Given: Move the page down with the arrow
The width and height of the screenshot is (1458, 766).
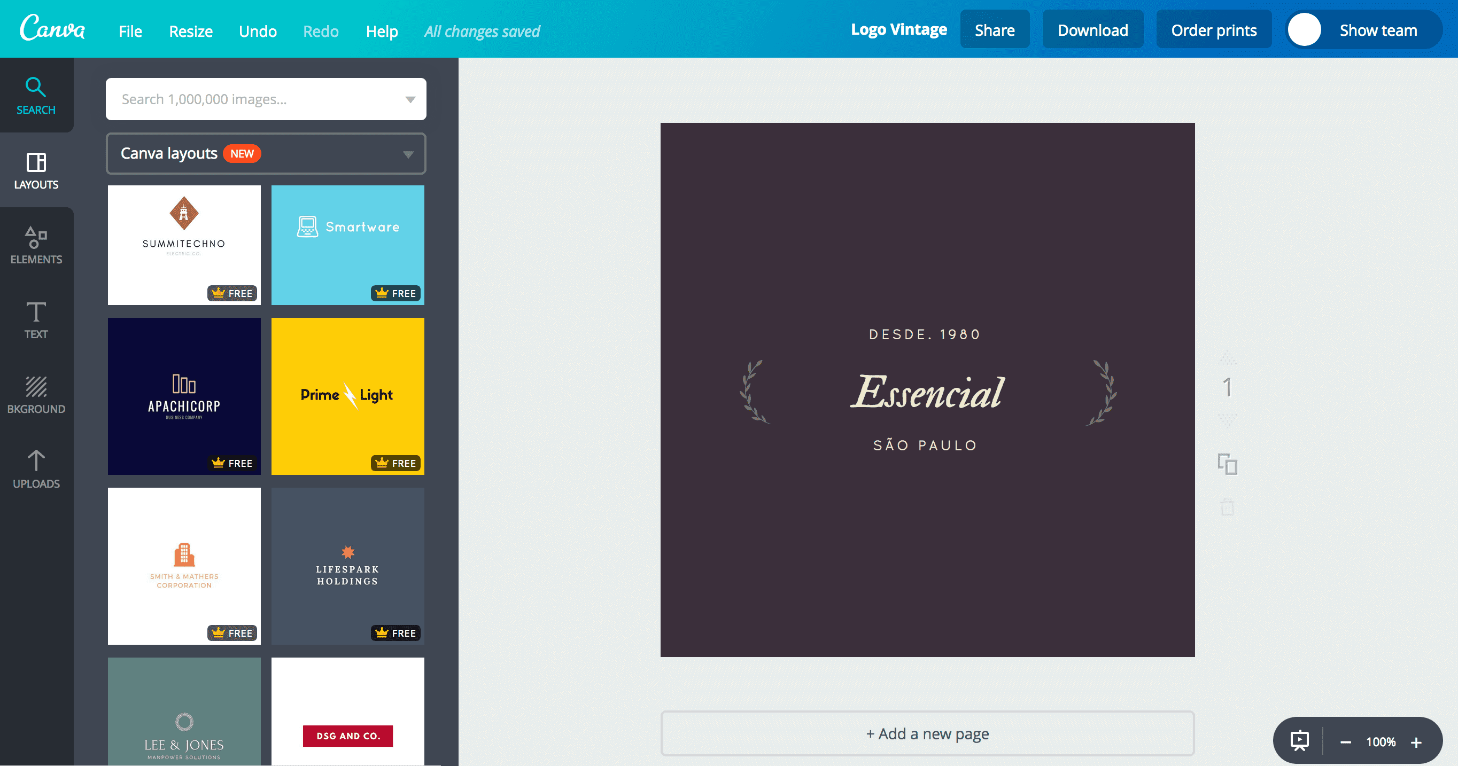Looking at the screenshot, I should pos(1227,420).
